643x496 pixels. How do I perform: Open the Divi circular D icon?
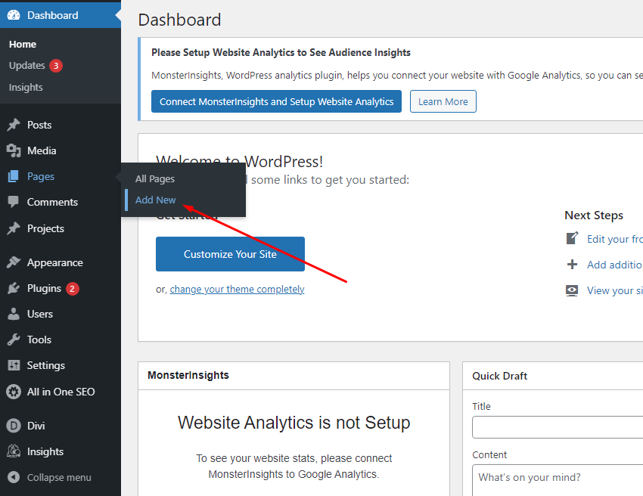tap(14, 426)
